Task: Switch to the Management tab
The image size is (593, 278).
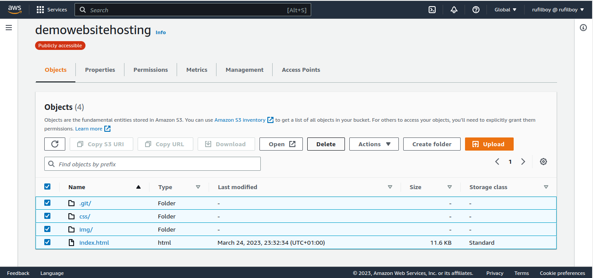Action: pyautogui.click(x=245, y=70)
